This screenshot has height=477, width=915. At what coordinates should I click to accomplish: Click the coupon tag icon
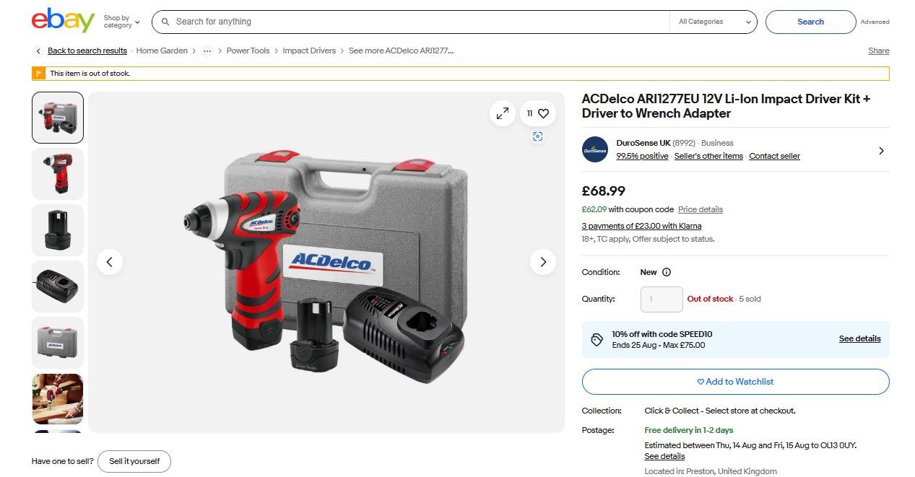point(597,339)
